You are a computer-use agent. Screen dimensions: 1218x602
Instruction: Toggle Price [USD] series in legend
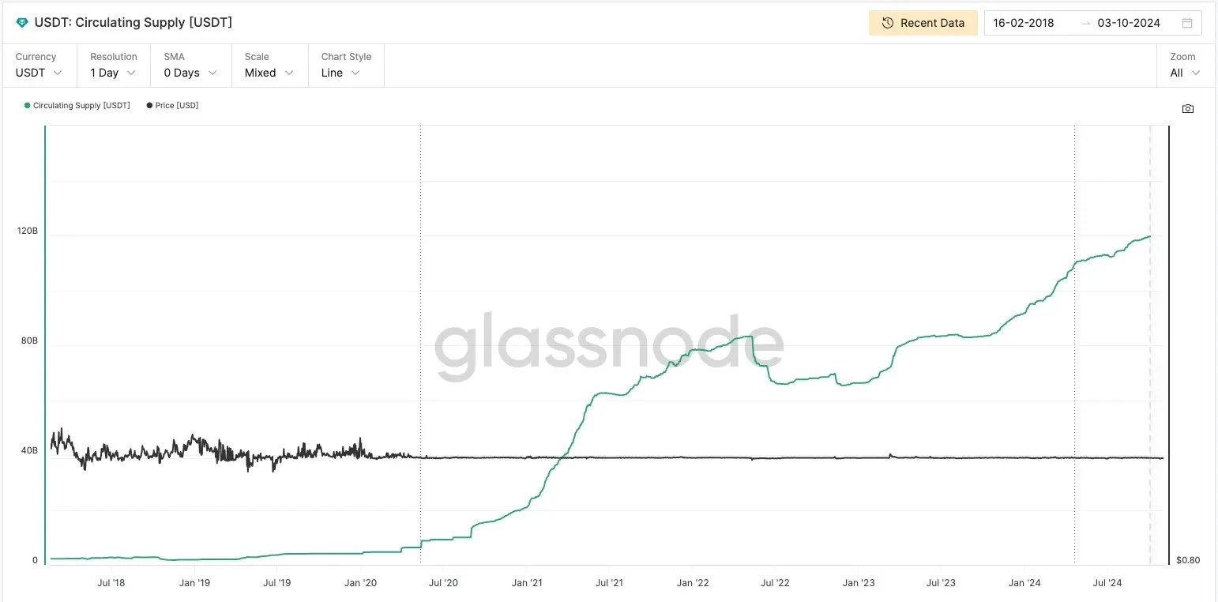point(177,105)
